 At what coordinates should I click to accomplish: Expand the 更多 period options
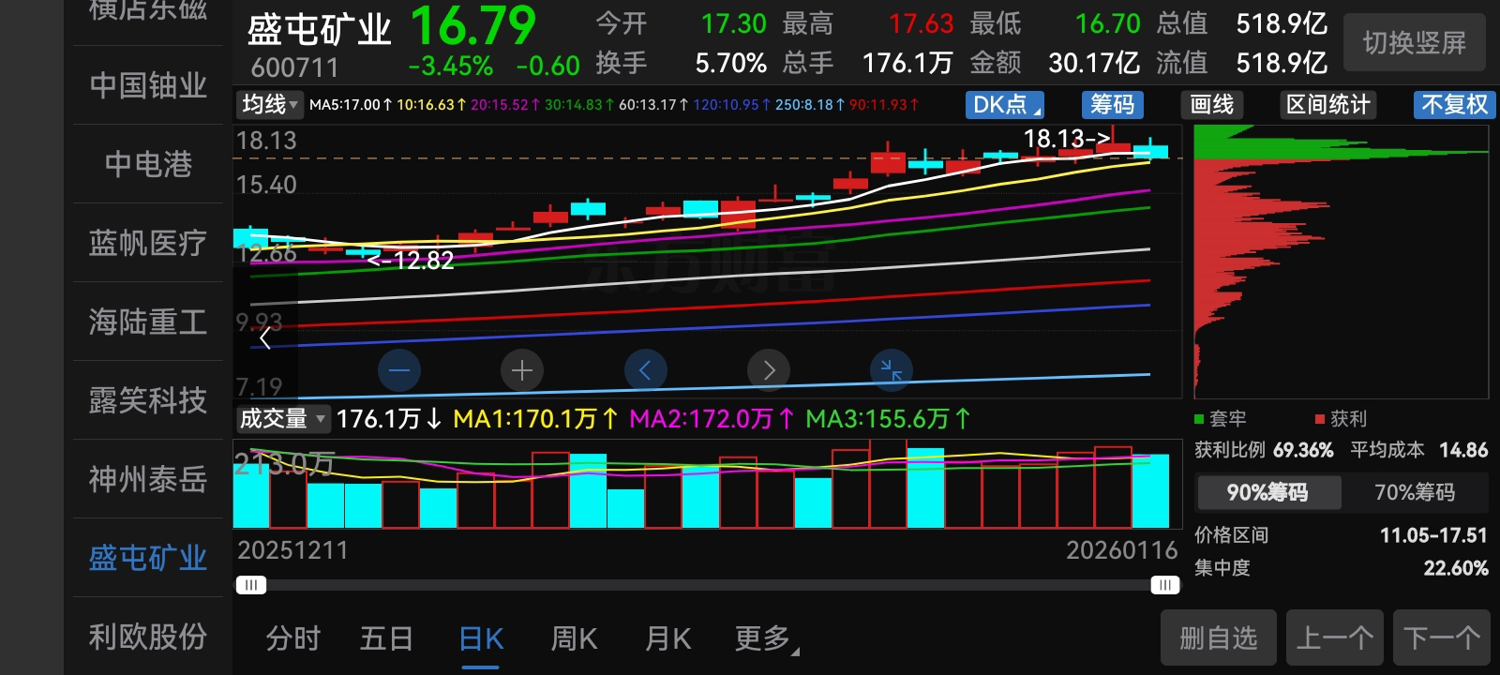tap(766, 638)
